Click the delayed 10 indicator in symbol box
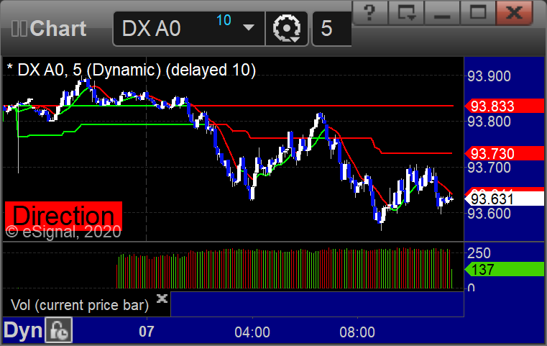547x346 pixels. coord(224,20)
